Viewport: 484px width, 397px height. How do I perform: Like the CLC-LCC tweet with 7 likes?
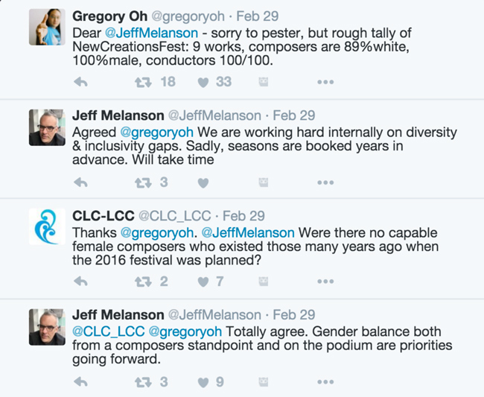click(x=203, y=282)
